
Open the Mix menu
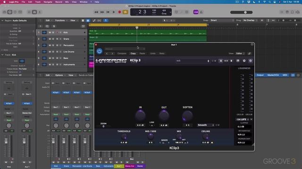(x=67, y=2)
